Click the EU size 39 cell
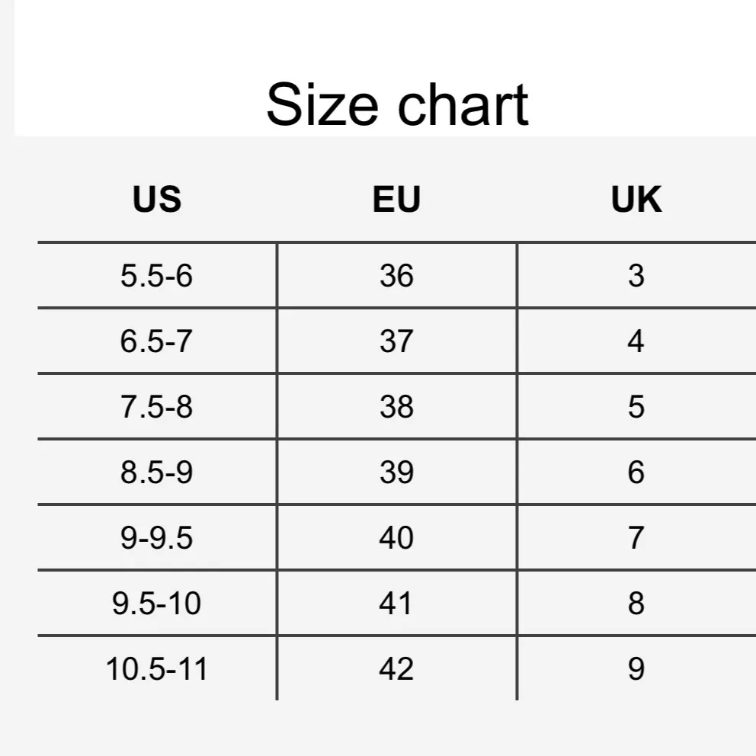Screen dimensions: 756x756 click(x=396, y=472)
